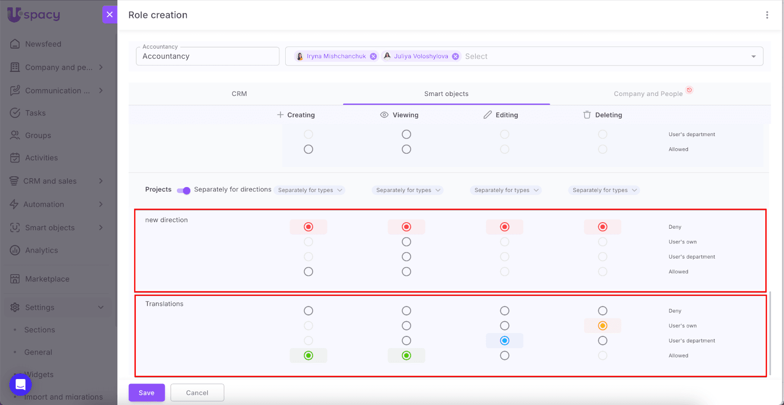The height and width of the screenshot is (405, 784).
Task: Set Translations Editing to User's own
Action: (x=505, y=326)
